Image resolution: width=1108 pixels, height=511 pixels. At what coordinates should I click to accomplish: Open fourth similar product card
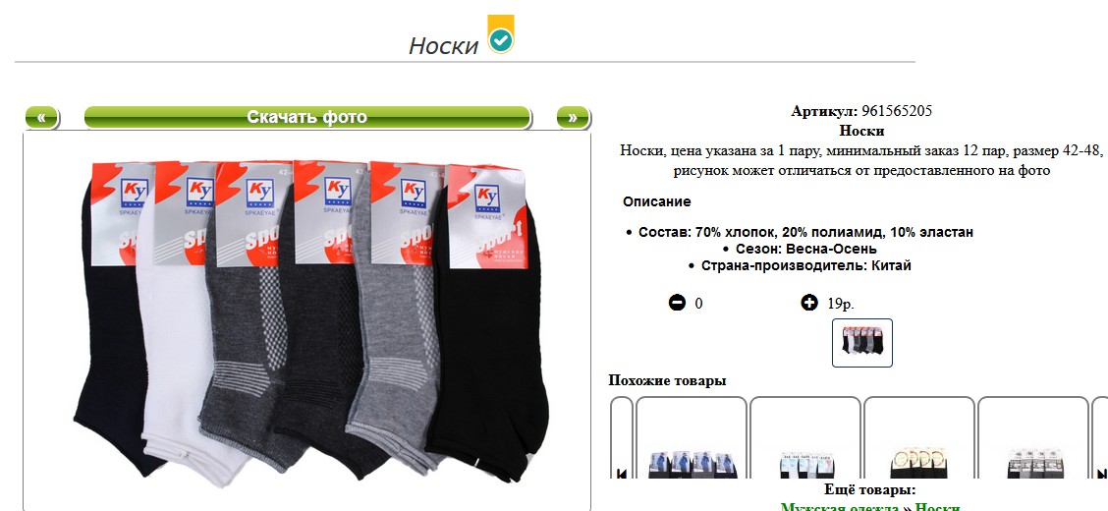tap(1033, 438)
